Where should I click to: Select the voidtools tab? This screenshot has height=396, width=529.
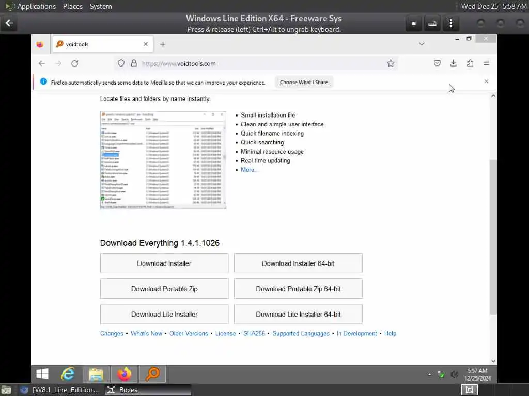pyautogui.click(x=103, y=44)
